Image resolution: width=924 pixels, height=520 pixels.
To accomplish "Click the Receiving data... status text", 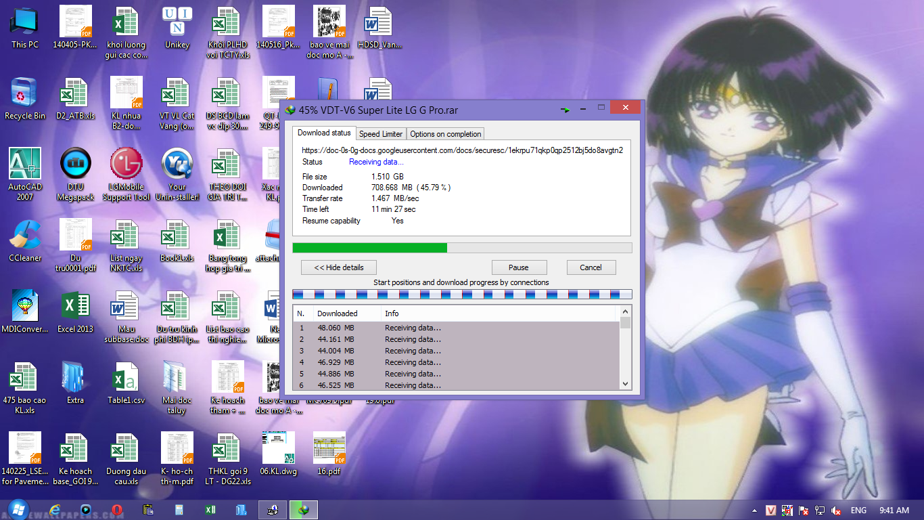I will [x=376, y=162].
